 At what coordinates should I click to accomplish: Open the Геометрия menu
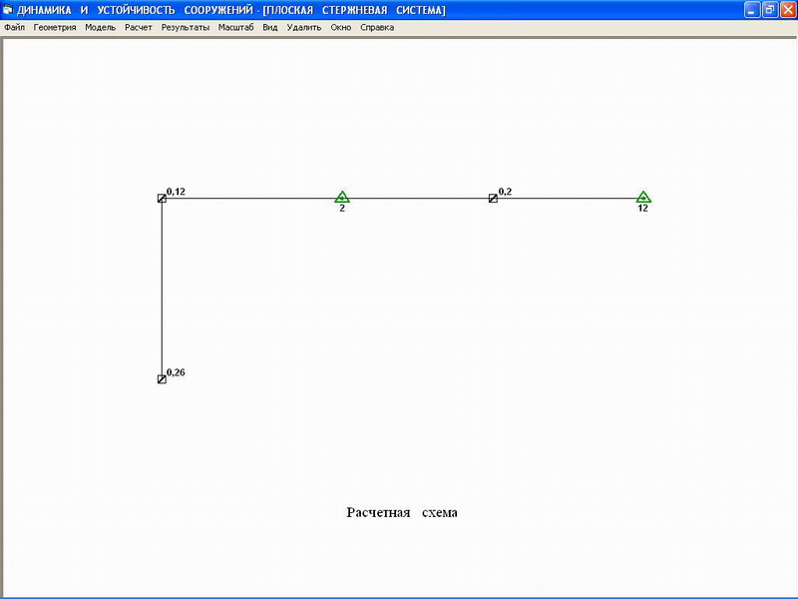click(x=55, y=28)
